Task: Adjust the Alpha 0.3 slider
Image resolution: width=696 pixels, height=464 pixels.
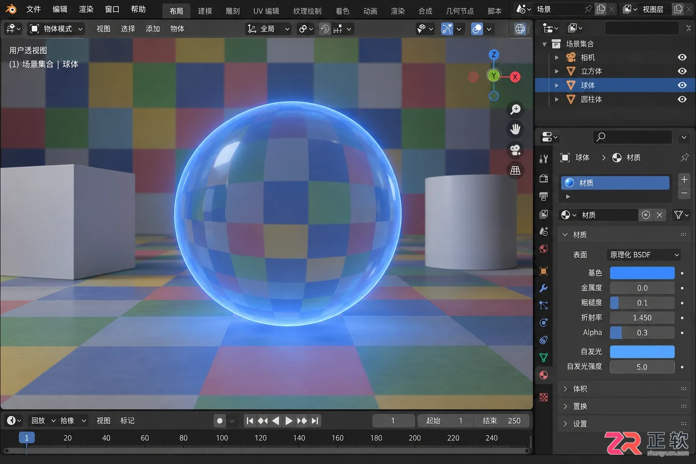Action: [642, 333]
